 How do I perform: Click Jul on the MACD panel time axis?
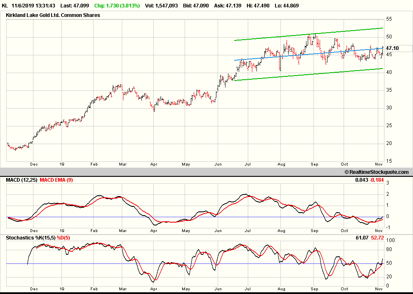(247, 230)
